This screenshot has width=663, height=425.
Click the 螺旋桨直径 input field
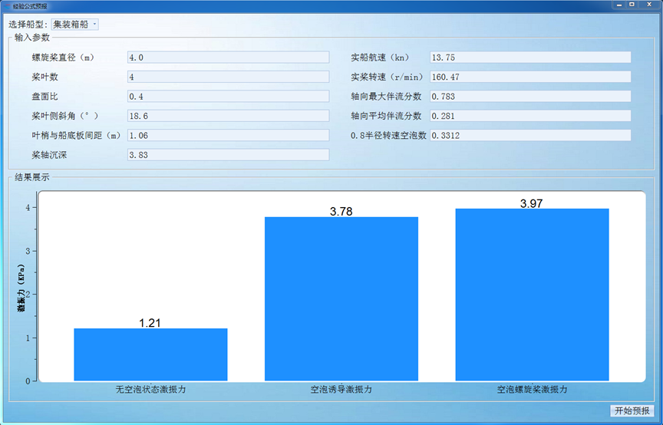[227, 58]
